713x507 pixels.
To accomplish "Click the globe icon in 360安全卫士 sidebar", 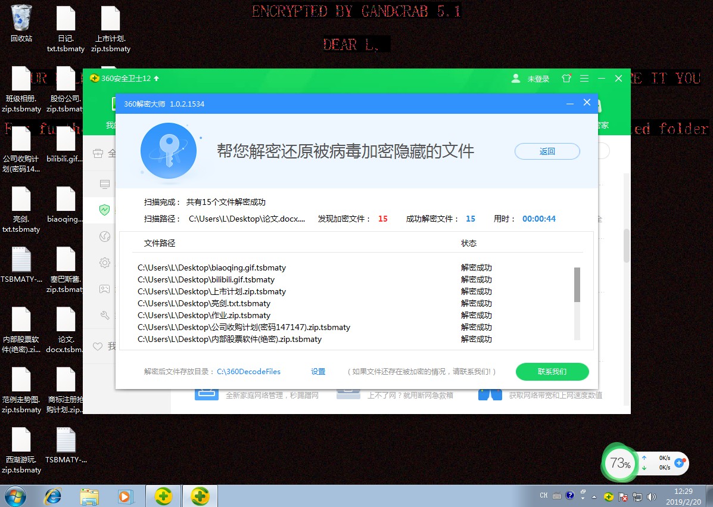I will point(105,237).
